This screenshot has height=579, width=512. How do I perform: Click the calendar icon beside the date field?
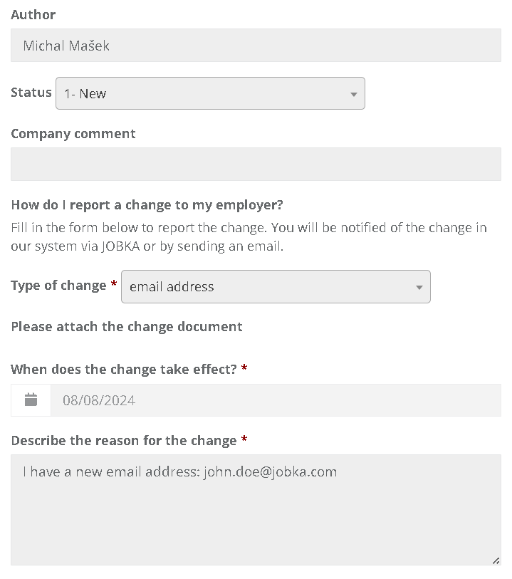tap(31, 400)
